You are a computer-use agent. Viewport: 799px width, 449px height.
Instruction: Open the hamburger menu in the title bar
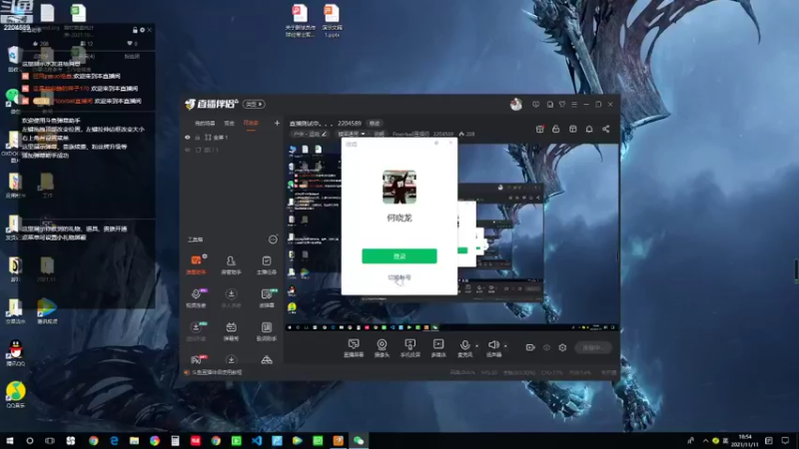pyautogui.click(x=574, y=105)
